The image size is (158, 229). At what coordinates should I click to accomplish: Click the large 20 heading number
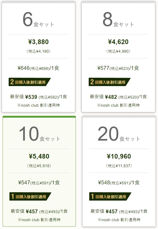(x=108, y=134)
